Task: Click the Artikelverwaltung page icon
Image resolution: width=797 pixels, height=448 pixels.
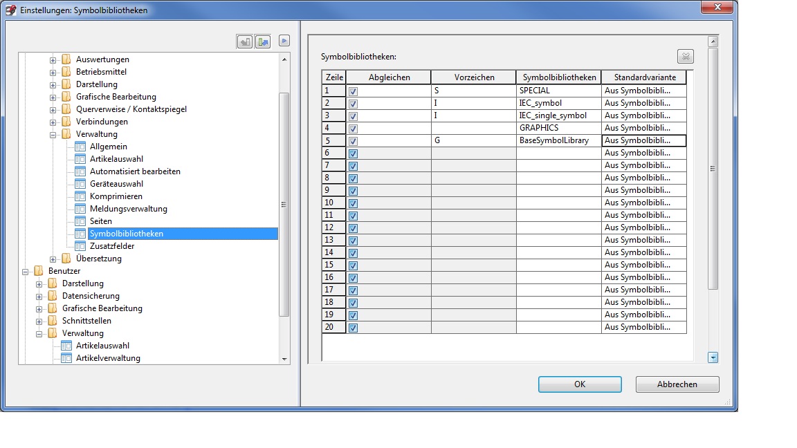Action: (x=66, y=358)
